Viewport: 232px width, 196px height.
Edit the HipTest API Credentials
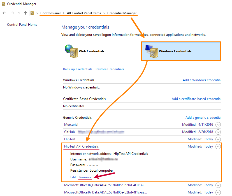coord(73,177)
